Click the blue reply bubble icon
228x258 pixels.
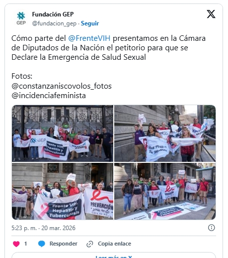[x=42, y=244]
